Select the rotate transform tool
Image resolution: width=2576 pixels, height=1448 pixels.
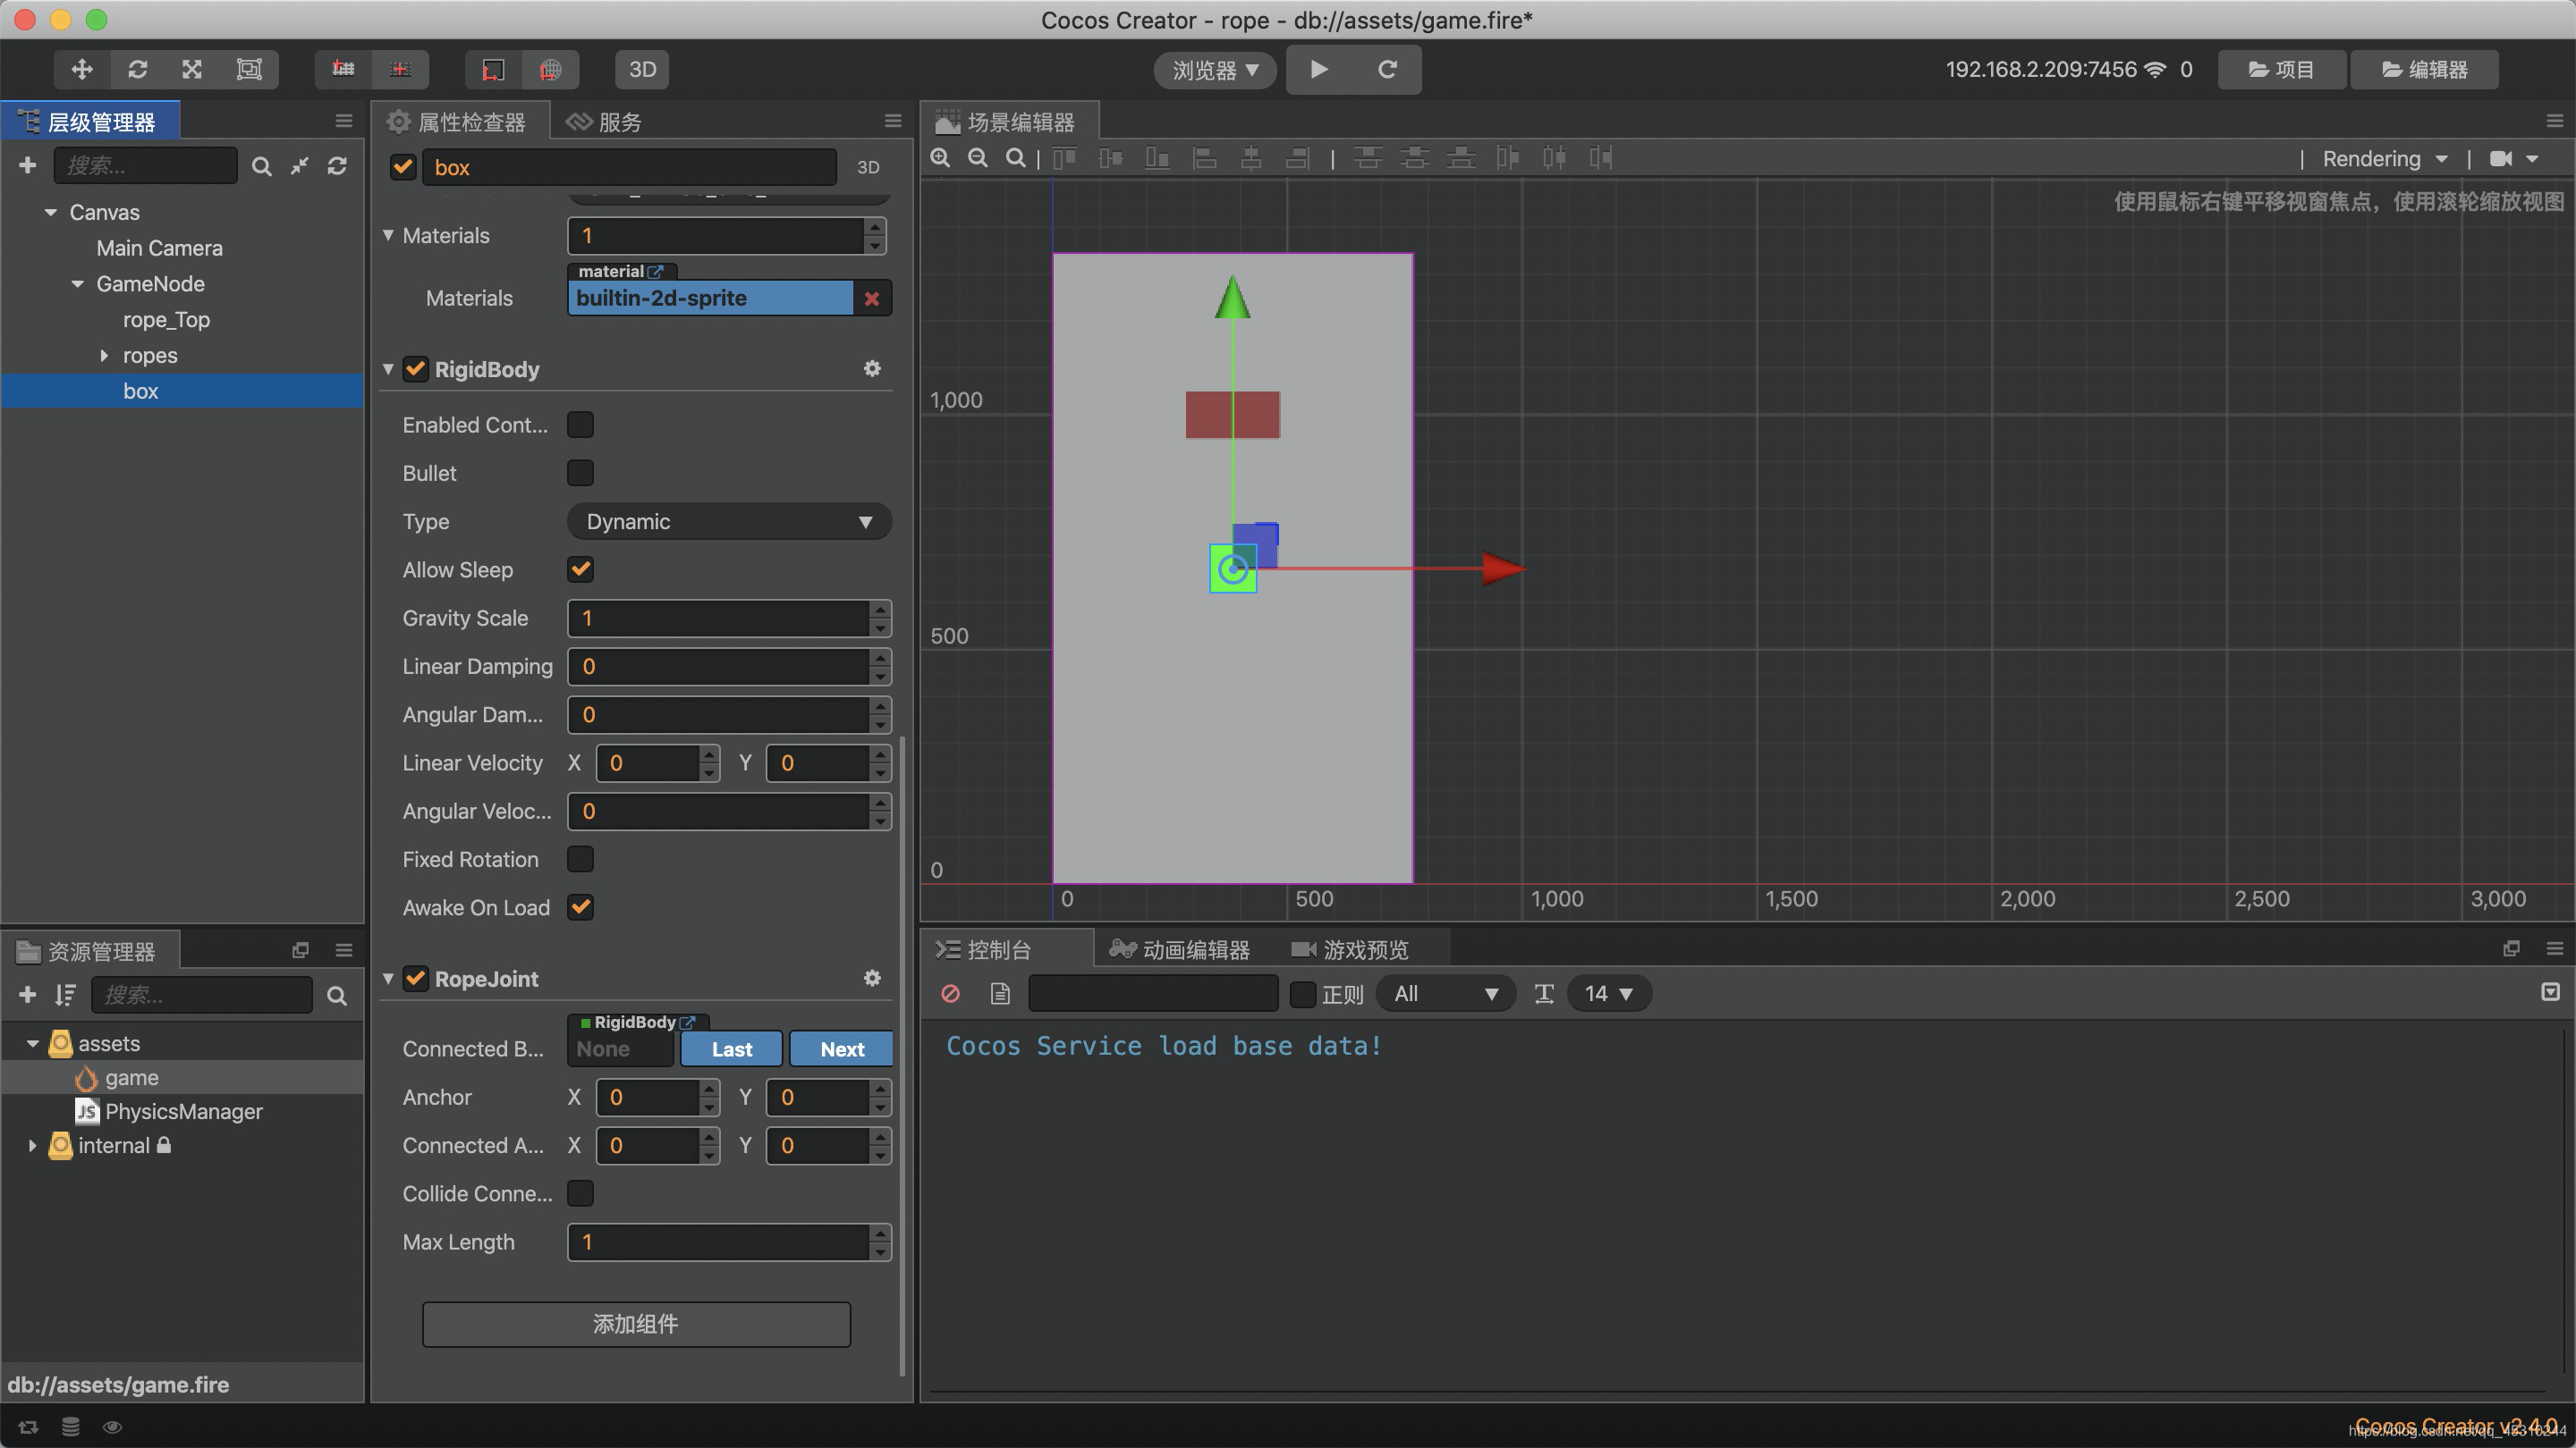[137, 69]
